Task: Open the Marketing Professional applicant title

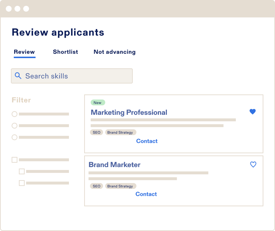Action: tap(129, 113)
